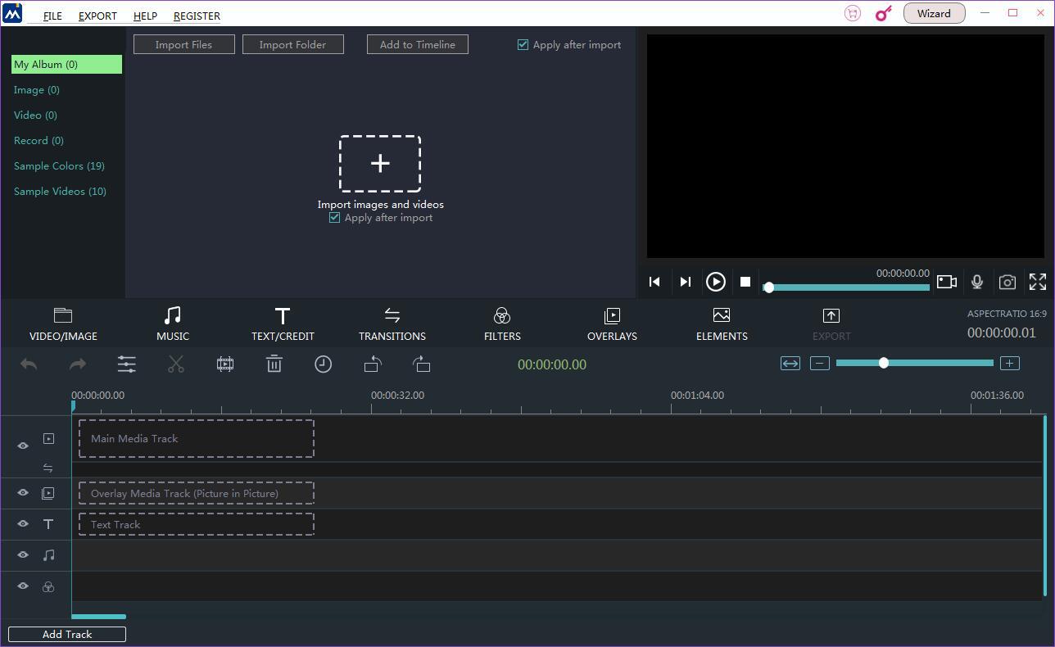
Task: Open the FILTERS panel
Action: click(502, 324)
